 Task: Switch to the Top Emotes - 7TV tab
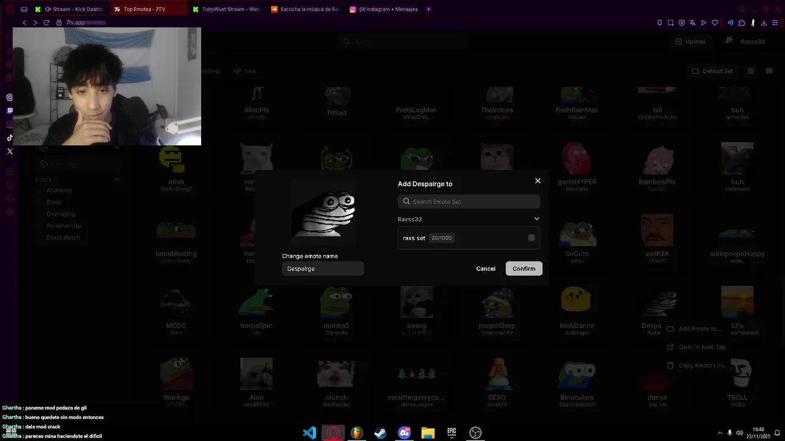pos(149,9)
